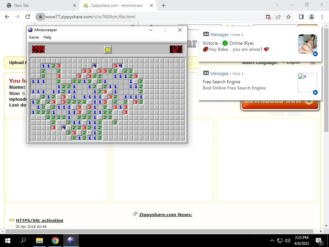The image size is (329, 247).
Task: Toggle the Chrome side panel
Action: coord(301,17)
